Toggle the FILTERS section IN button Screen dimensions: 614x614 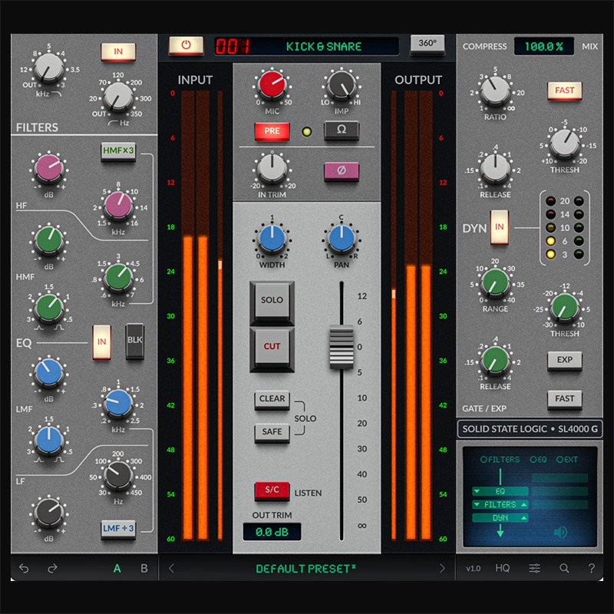(118, 51)
